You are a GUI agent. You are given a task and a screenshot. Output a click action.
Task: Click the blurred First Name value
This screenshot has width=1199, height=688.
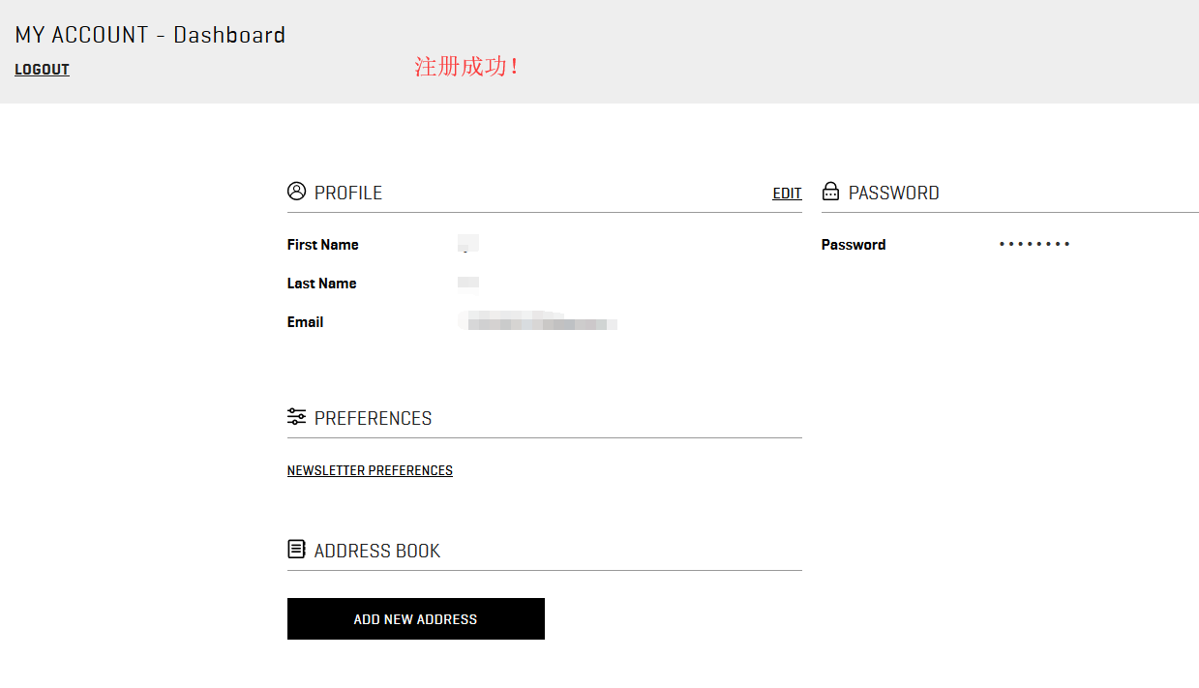coord(468,244)
